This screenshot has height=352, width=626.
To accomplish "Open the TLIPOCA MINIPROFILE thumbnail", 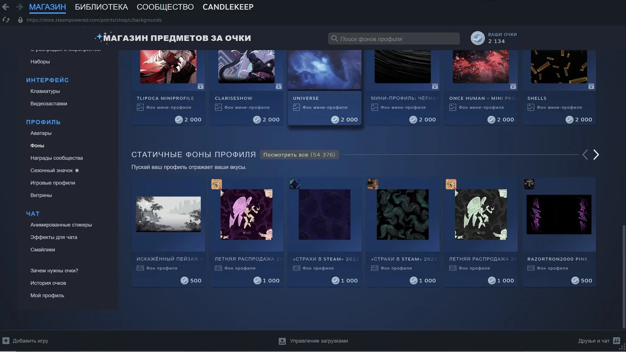I will [168, 66].
